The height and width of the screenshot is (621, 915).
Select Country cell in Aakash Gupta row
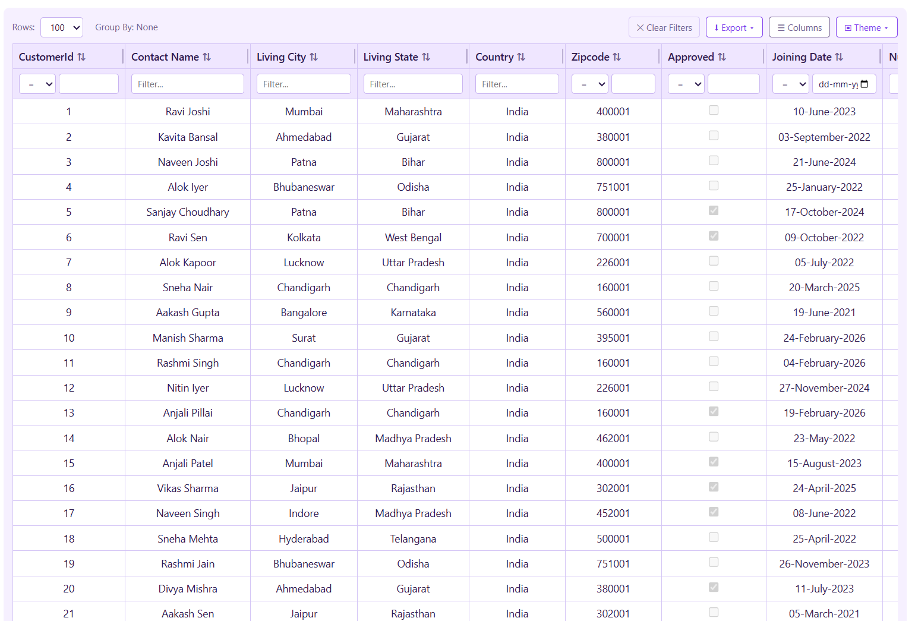click(517, 313)
